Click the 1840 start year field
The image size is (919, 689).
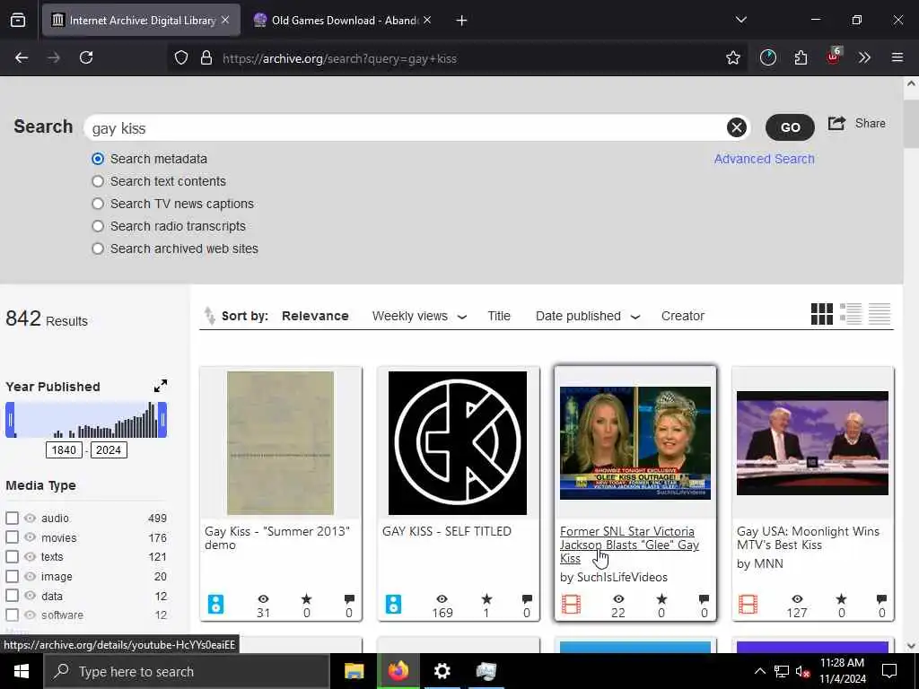pos(64,450)
